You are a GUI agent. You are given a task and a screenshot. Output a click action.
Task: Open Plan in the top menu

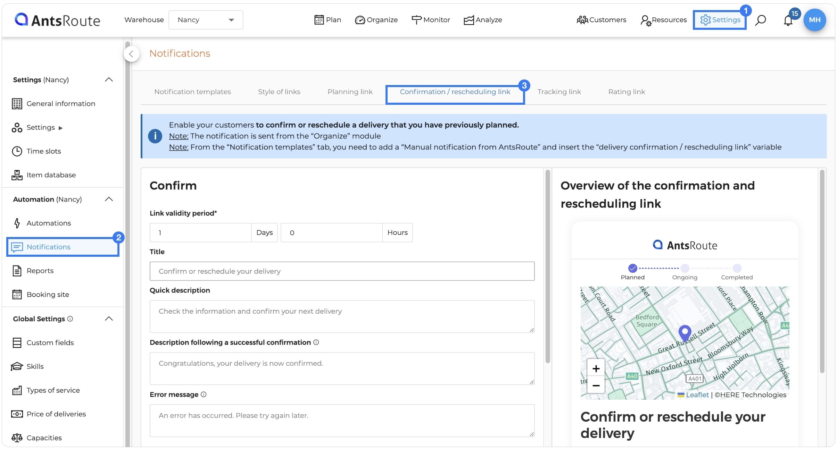coord(328,20)
